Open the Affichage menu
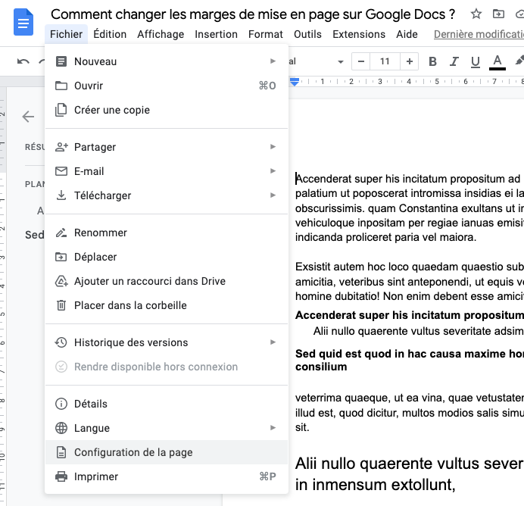This screenshot has width=524, height=506. pos(161,34)
